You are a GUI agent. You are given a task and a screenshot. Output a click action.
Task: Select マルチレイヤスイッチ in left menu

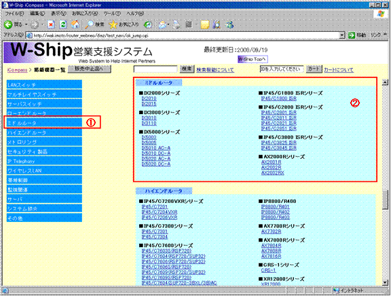44,94
